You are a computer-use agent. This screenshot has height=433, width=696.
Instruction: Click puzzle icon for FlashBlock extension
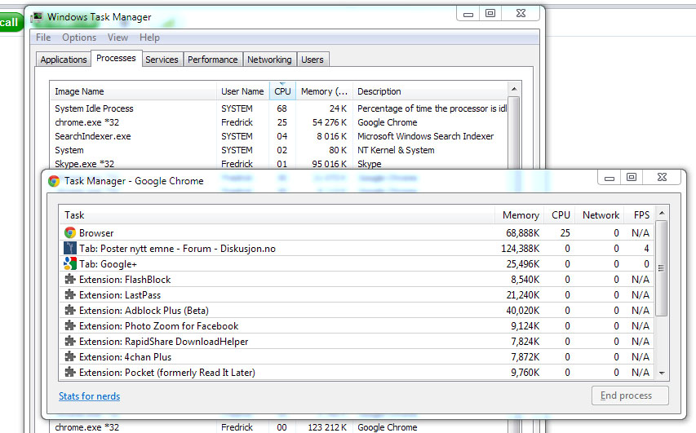click(x=70, y=280)
